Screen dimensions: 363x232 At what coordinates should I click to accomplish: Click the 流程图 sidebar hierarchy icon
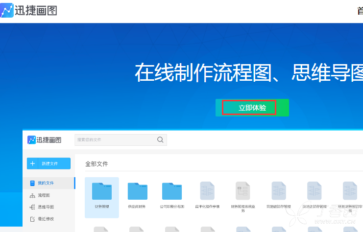pos(32,196)
